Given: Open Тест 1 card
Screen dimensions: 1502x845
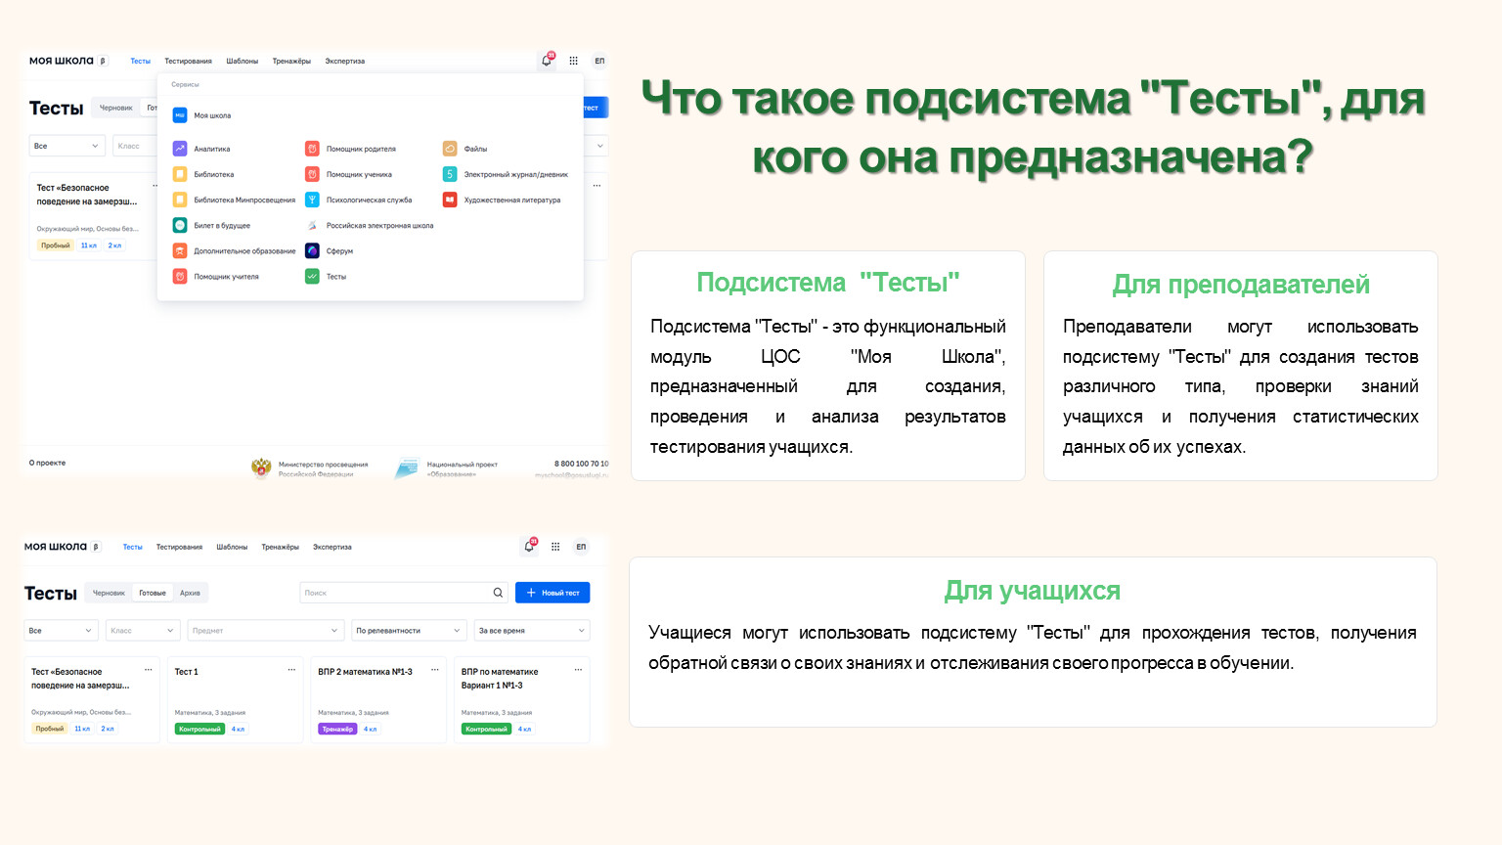Looking at the screenshot, I should pyautogui.click(x=235, y=700).
